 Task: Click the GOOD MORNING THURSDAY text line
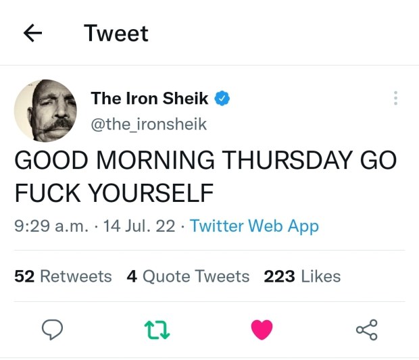[x=205, y=161]
